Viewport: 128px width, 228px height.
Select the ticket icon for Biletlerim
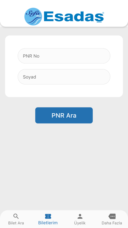(48, 216)
